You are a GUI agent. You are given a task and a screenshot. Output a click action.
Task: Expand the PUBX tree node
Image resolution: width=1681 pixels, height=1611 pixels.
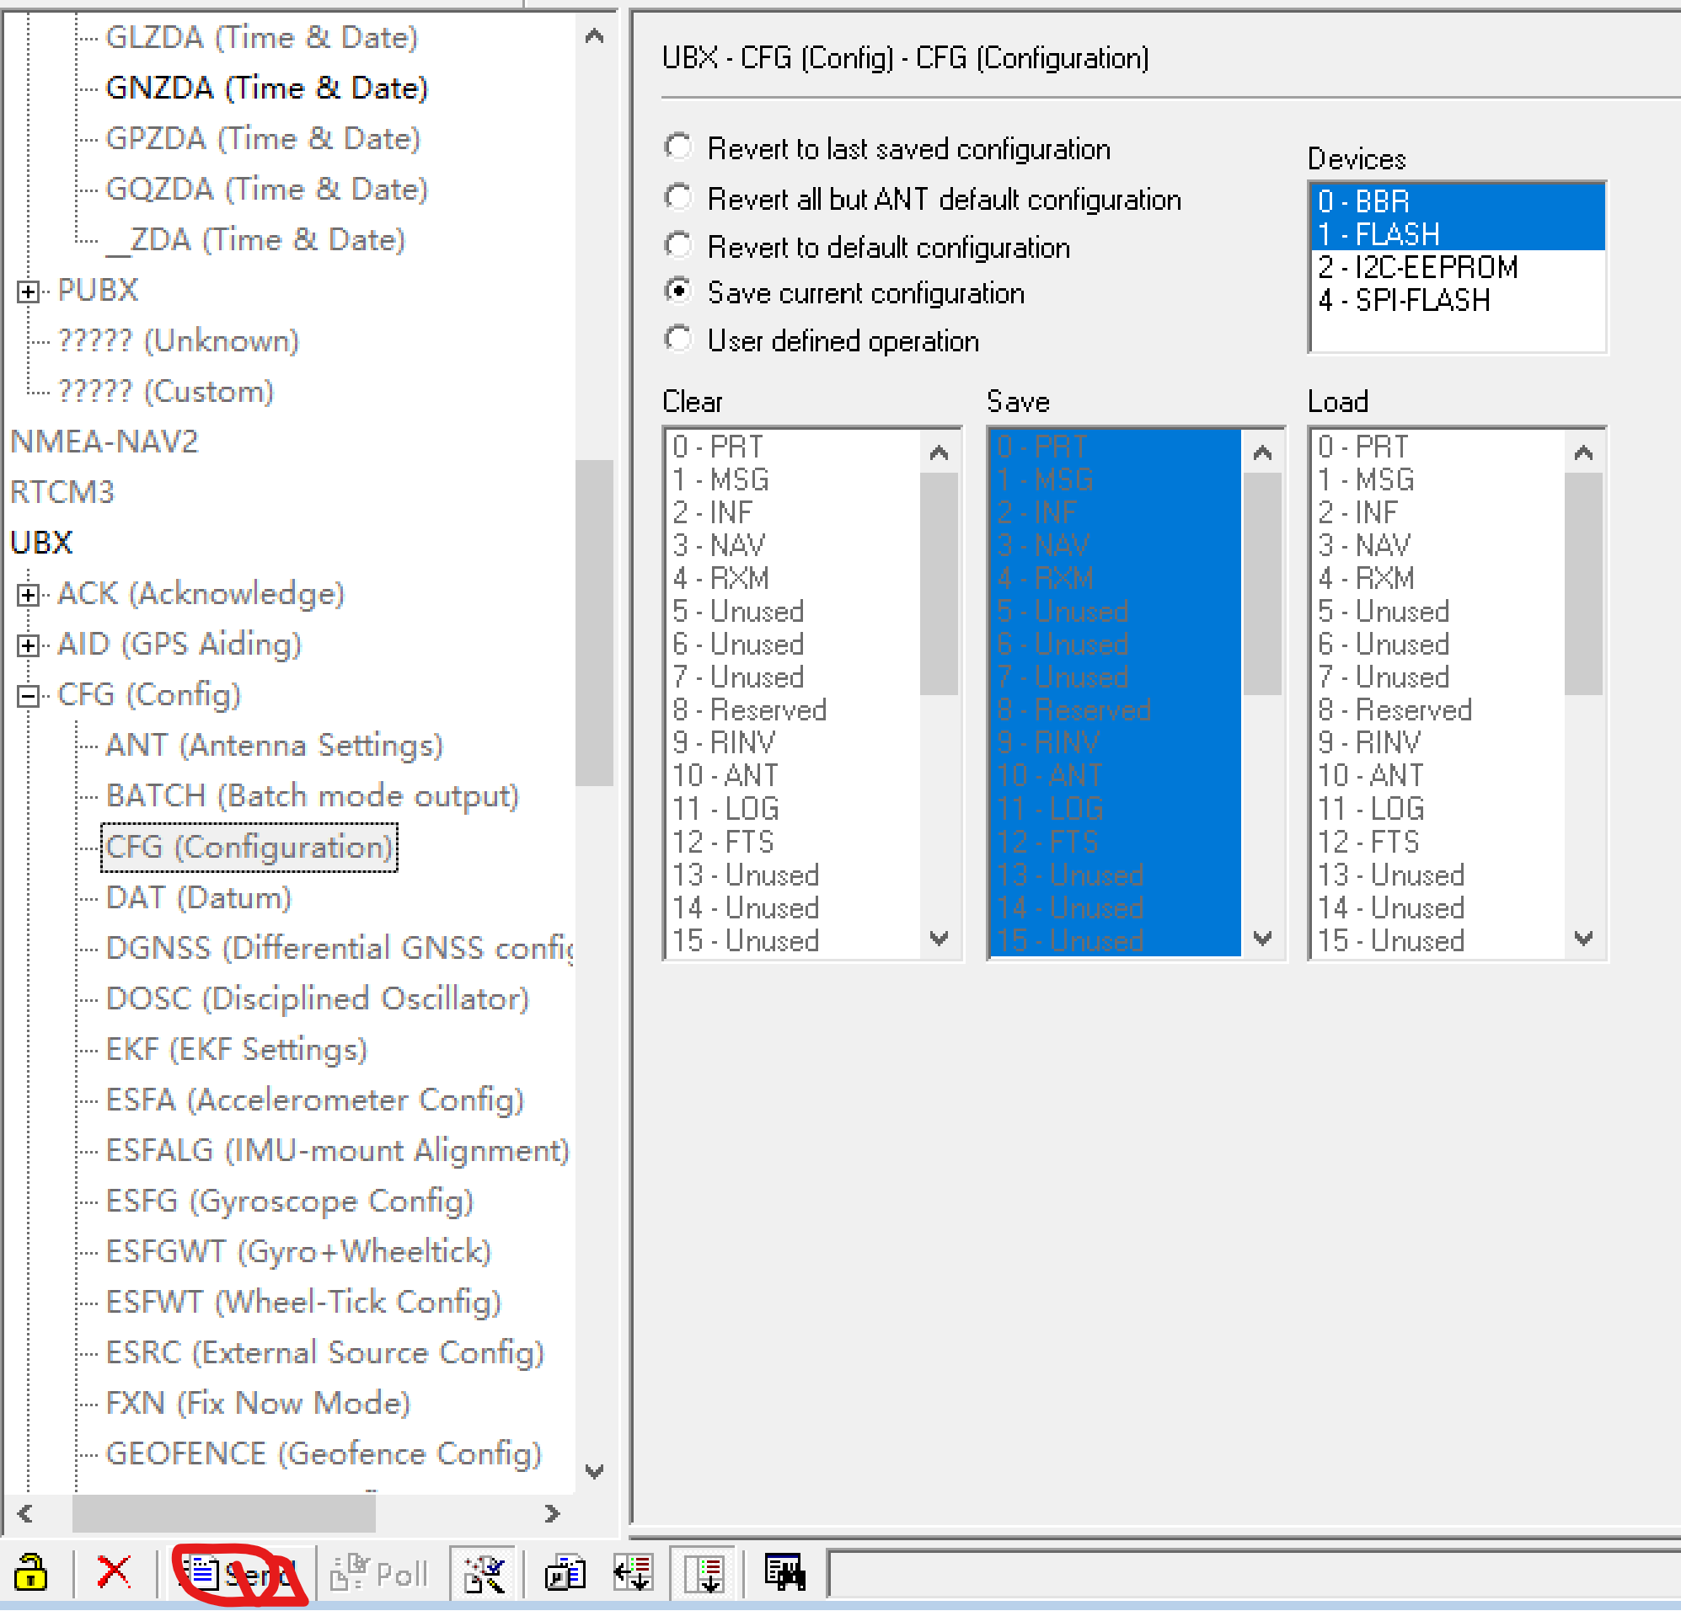pos(28,292)
